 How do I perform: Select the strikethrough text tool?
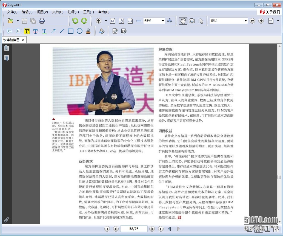[x=35, y=31]
